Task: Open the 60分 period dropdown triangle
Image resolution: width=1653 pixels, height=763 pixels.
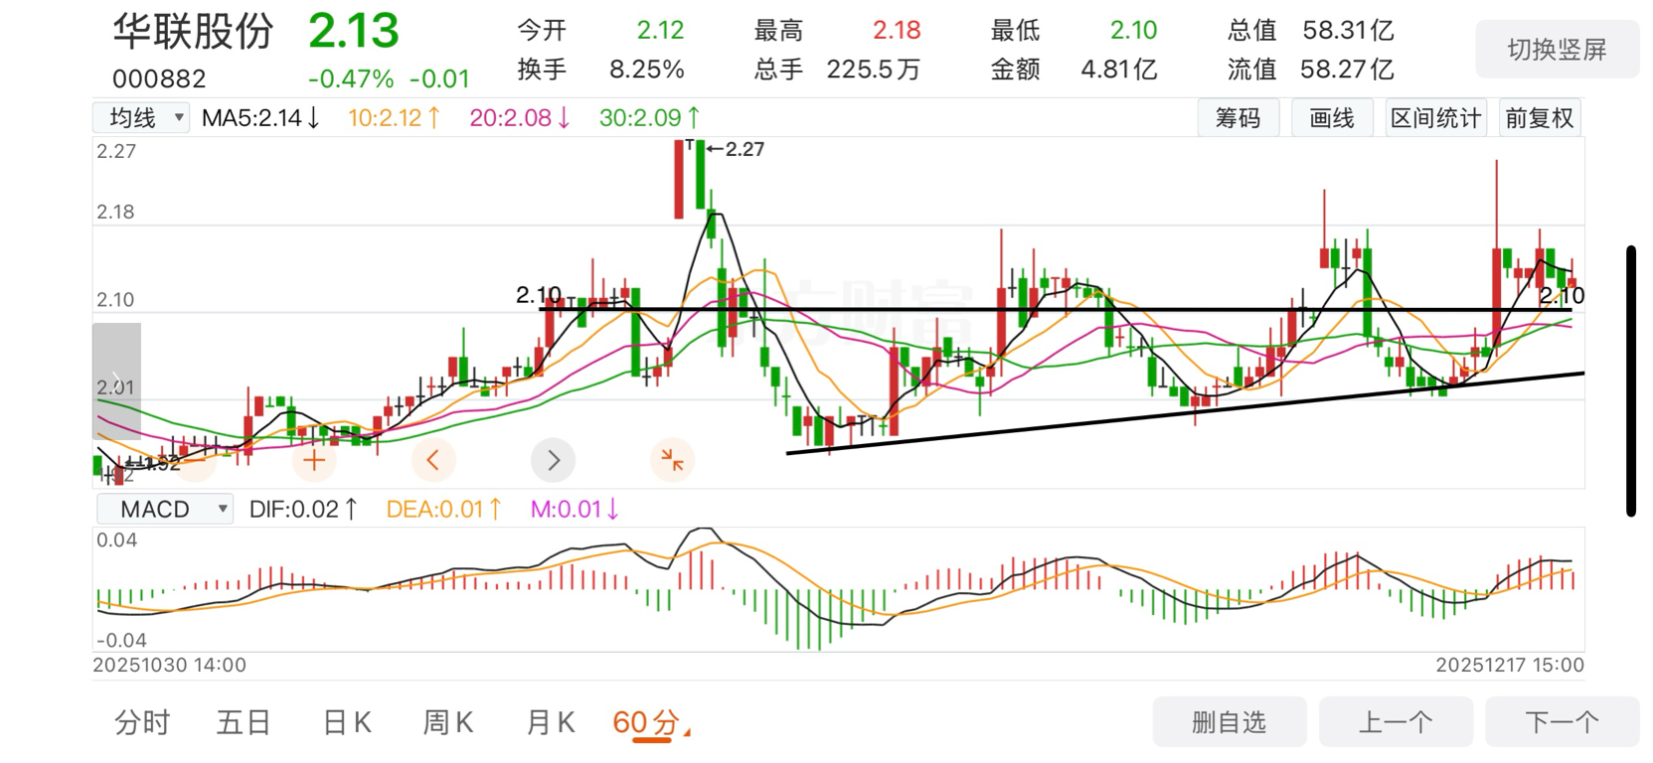Action: click(687, 732)
